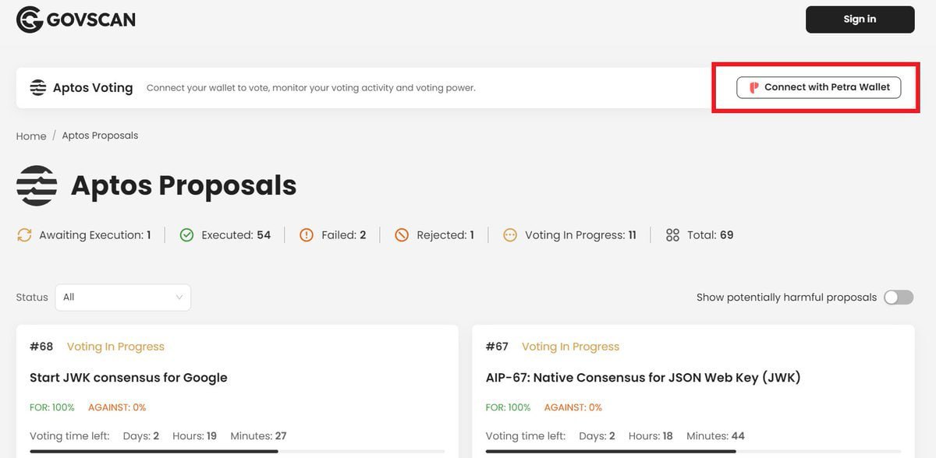Click the Voting In Progress dots icon
This screenshot has height=458, width=936.
[x=510, y=235]
